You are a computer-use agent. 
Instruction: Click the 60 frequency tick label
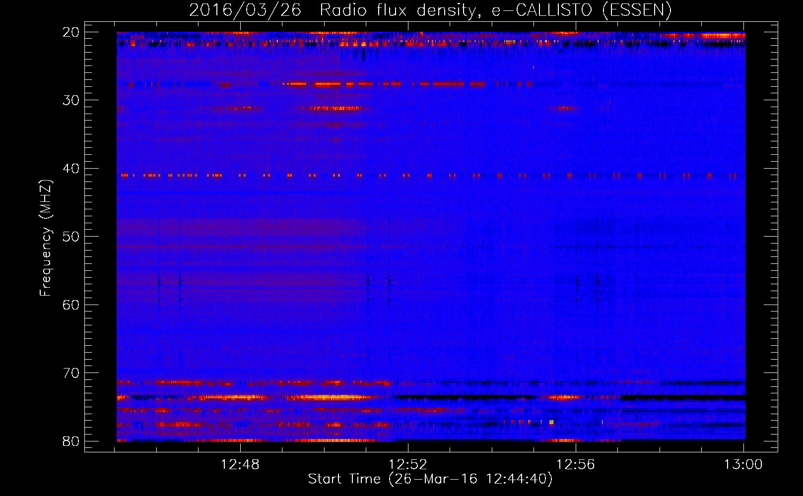pos(71,305)
